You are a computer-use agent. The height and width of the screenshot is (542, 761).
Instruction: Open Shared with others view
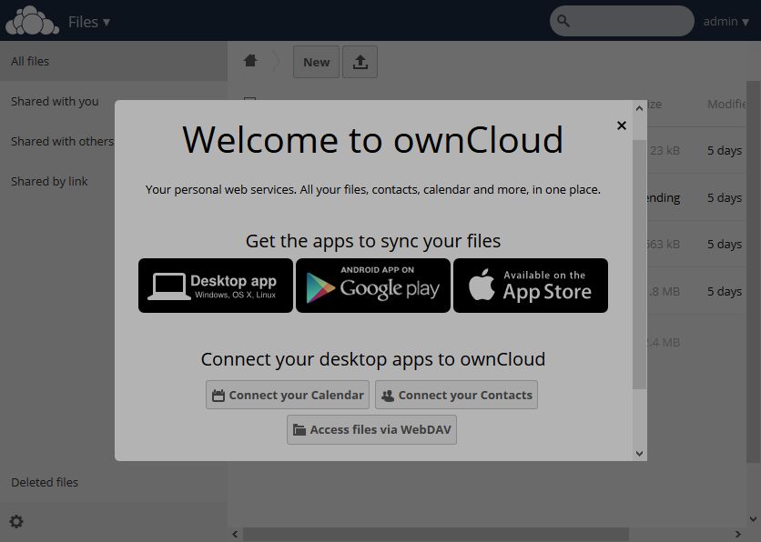(62, 141)
